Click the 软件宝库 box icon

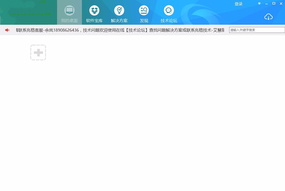tap(94, 10)
